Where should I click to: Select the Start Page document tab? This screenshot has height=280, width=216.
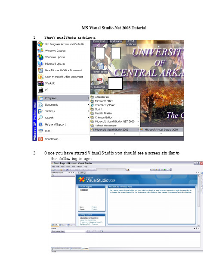point(82,173)
